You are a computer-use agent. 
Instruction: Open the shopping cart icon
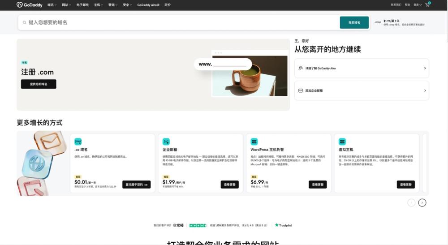(x=428, y=4)
